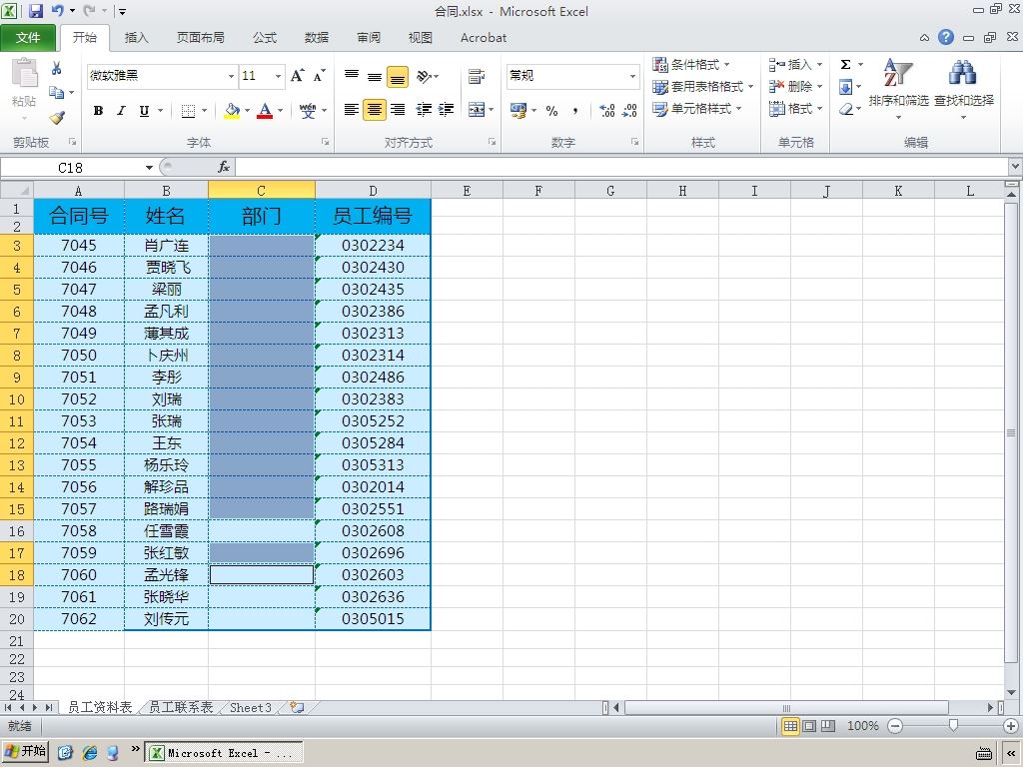This screenshot has width=1023, height=767.
Task: Click the Undo icon in title bar
Action: (x=57, y=10)
